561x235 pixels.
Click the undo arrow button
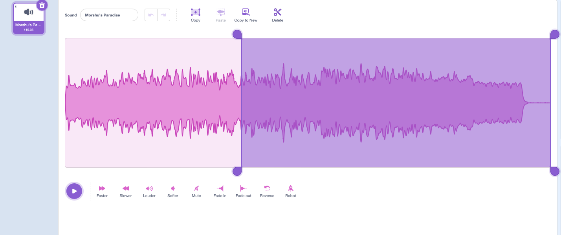coord(151,15)
